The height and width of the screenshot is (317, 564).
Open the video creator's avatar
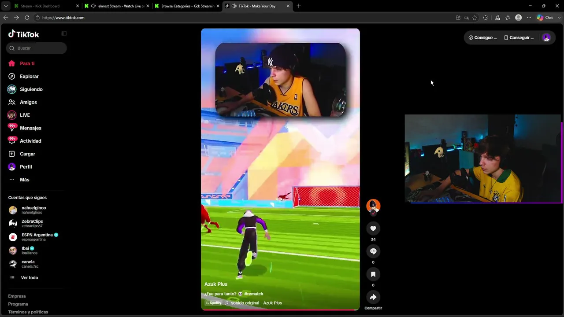coord(373,206)
